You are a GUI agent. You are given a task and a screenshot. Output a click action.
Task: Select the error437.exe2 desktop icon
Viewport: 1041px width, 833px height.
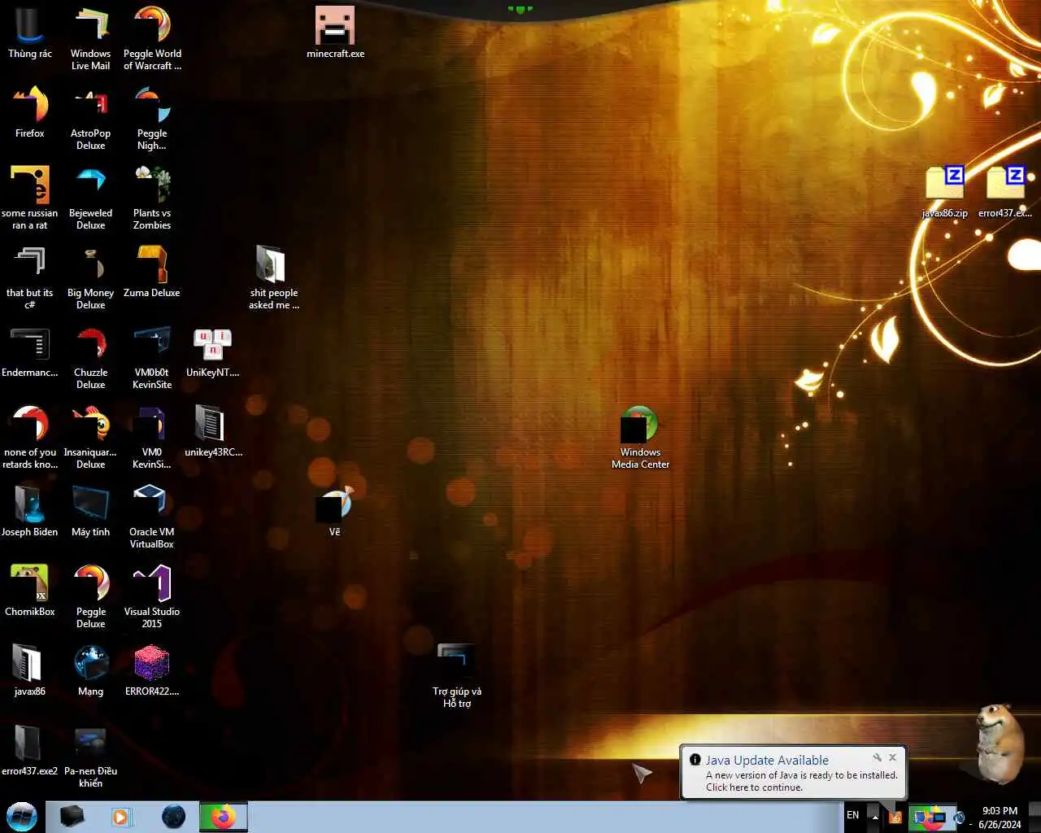pos(30,751)
